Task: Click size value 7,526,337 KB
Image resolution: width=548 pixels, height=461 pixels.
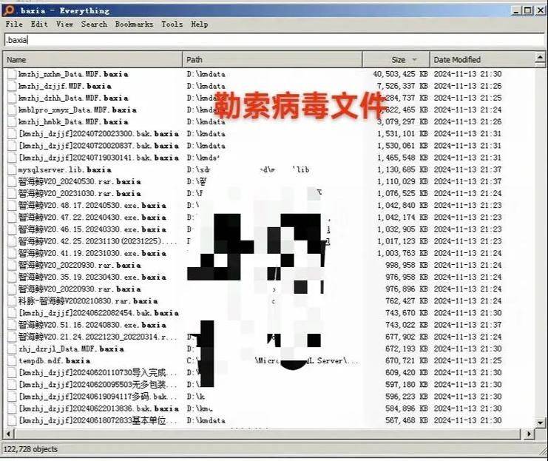Action: (402, 86)
